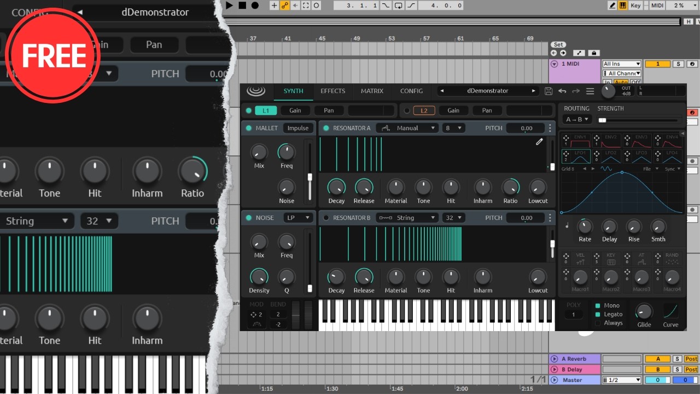700x394 pixels.
Task: Toggle the Legato checkbox
Action: click(x=598, y=314)
